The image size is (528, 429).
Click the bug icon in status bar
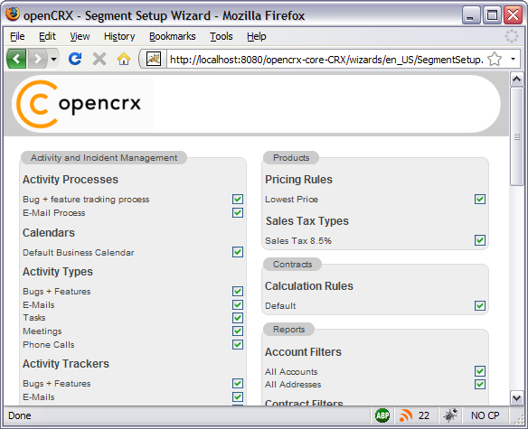tap(450, 415)
